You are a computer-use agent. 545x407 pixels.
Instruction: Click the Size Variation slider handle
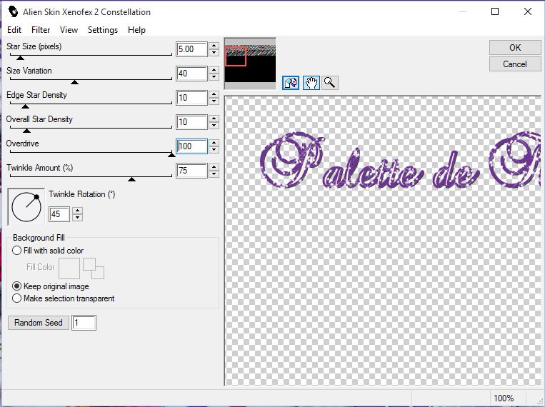74,82
